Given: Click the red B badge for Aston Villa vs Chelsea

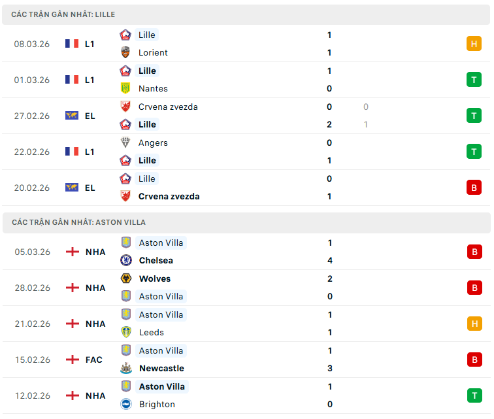Looking at the screenshot, I should tap(474, 252).
